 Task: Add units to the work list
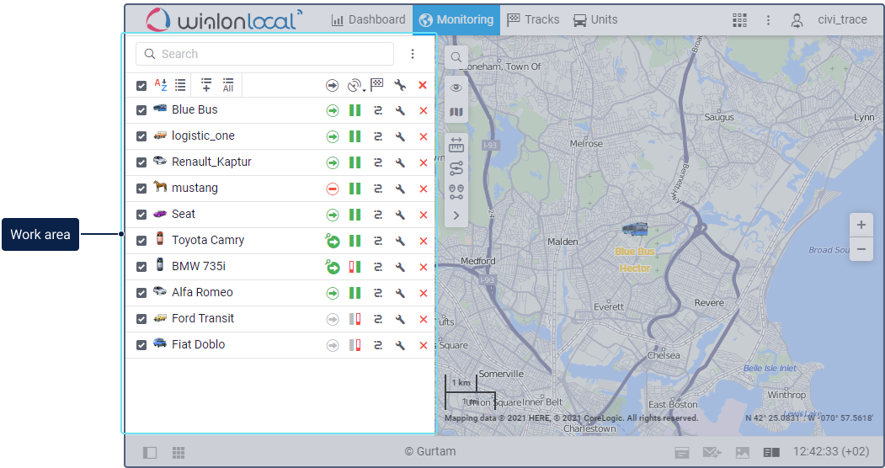(206, 85)
